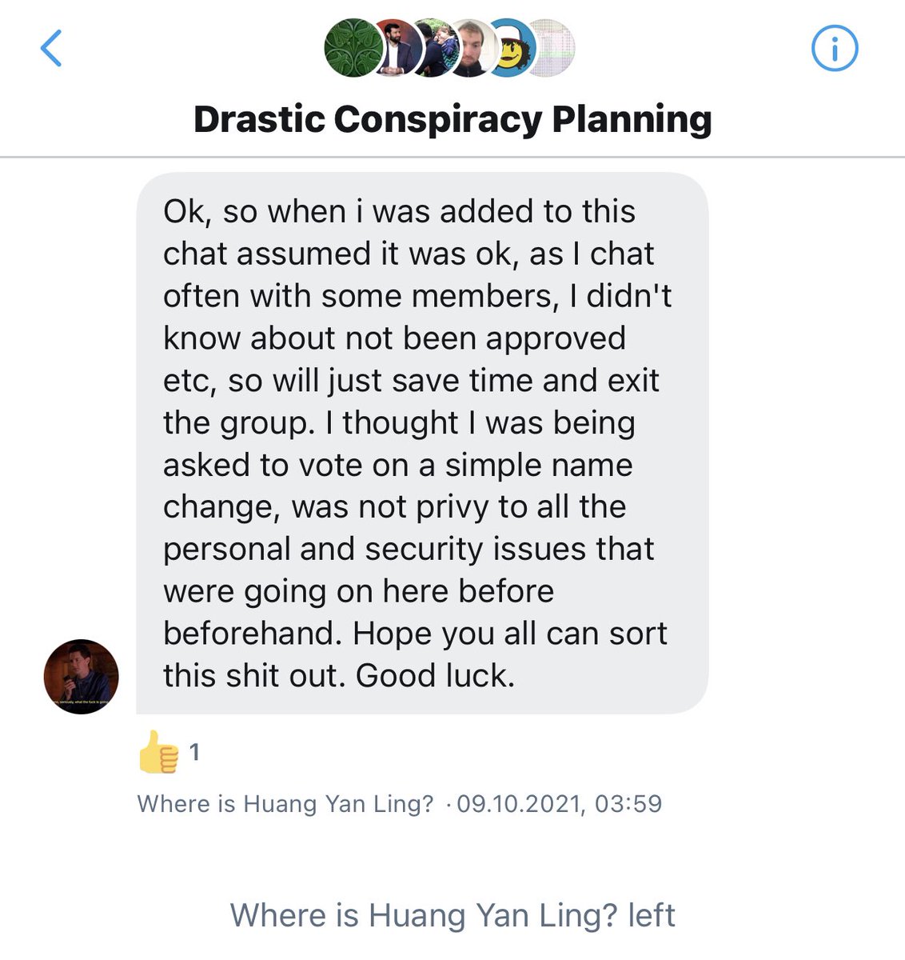Open group info via the circled i icon
Viewport: 905px width, 960px height.
pyautogui.click(x=834, y=49)
